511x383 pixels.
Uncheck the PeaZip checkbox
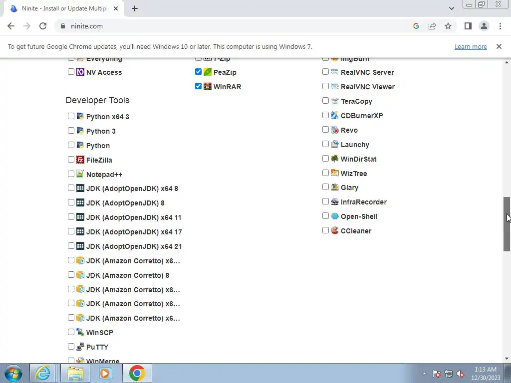click(x=198, y=72)
